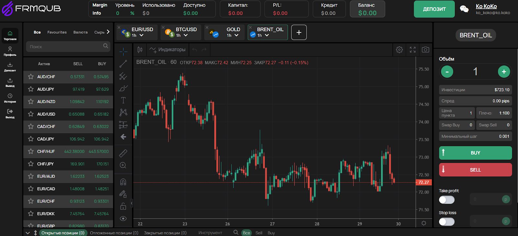The width and height of the screenshot is (518, 236).
Task: Favorite the AUD/JPY asset star
Action: [x=31, y=89]
